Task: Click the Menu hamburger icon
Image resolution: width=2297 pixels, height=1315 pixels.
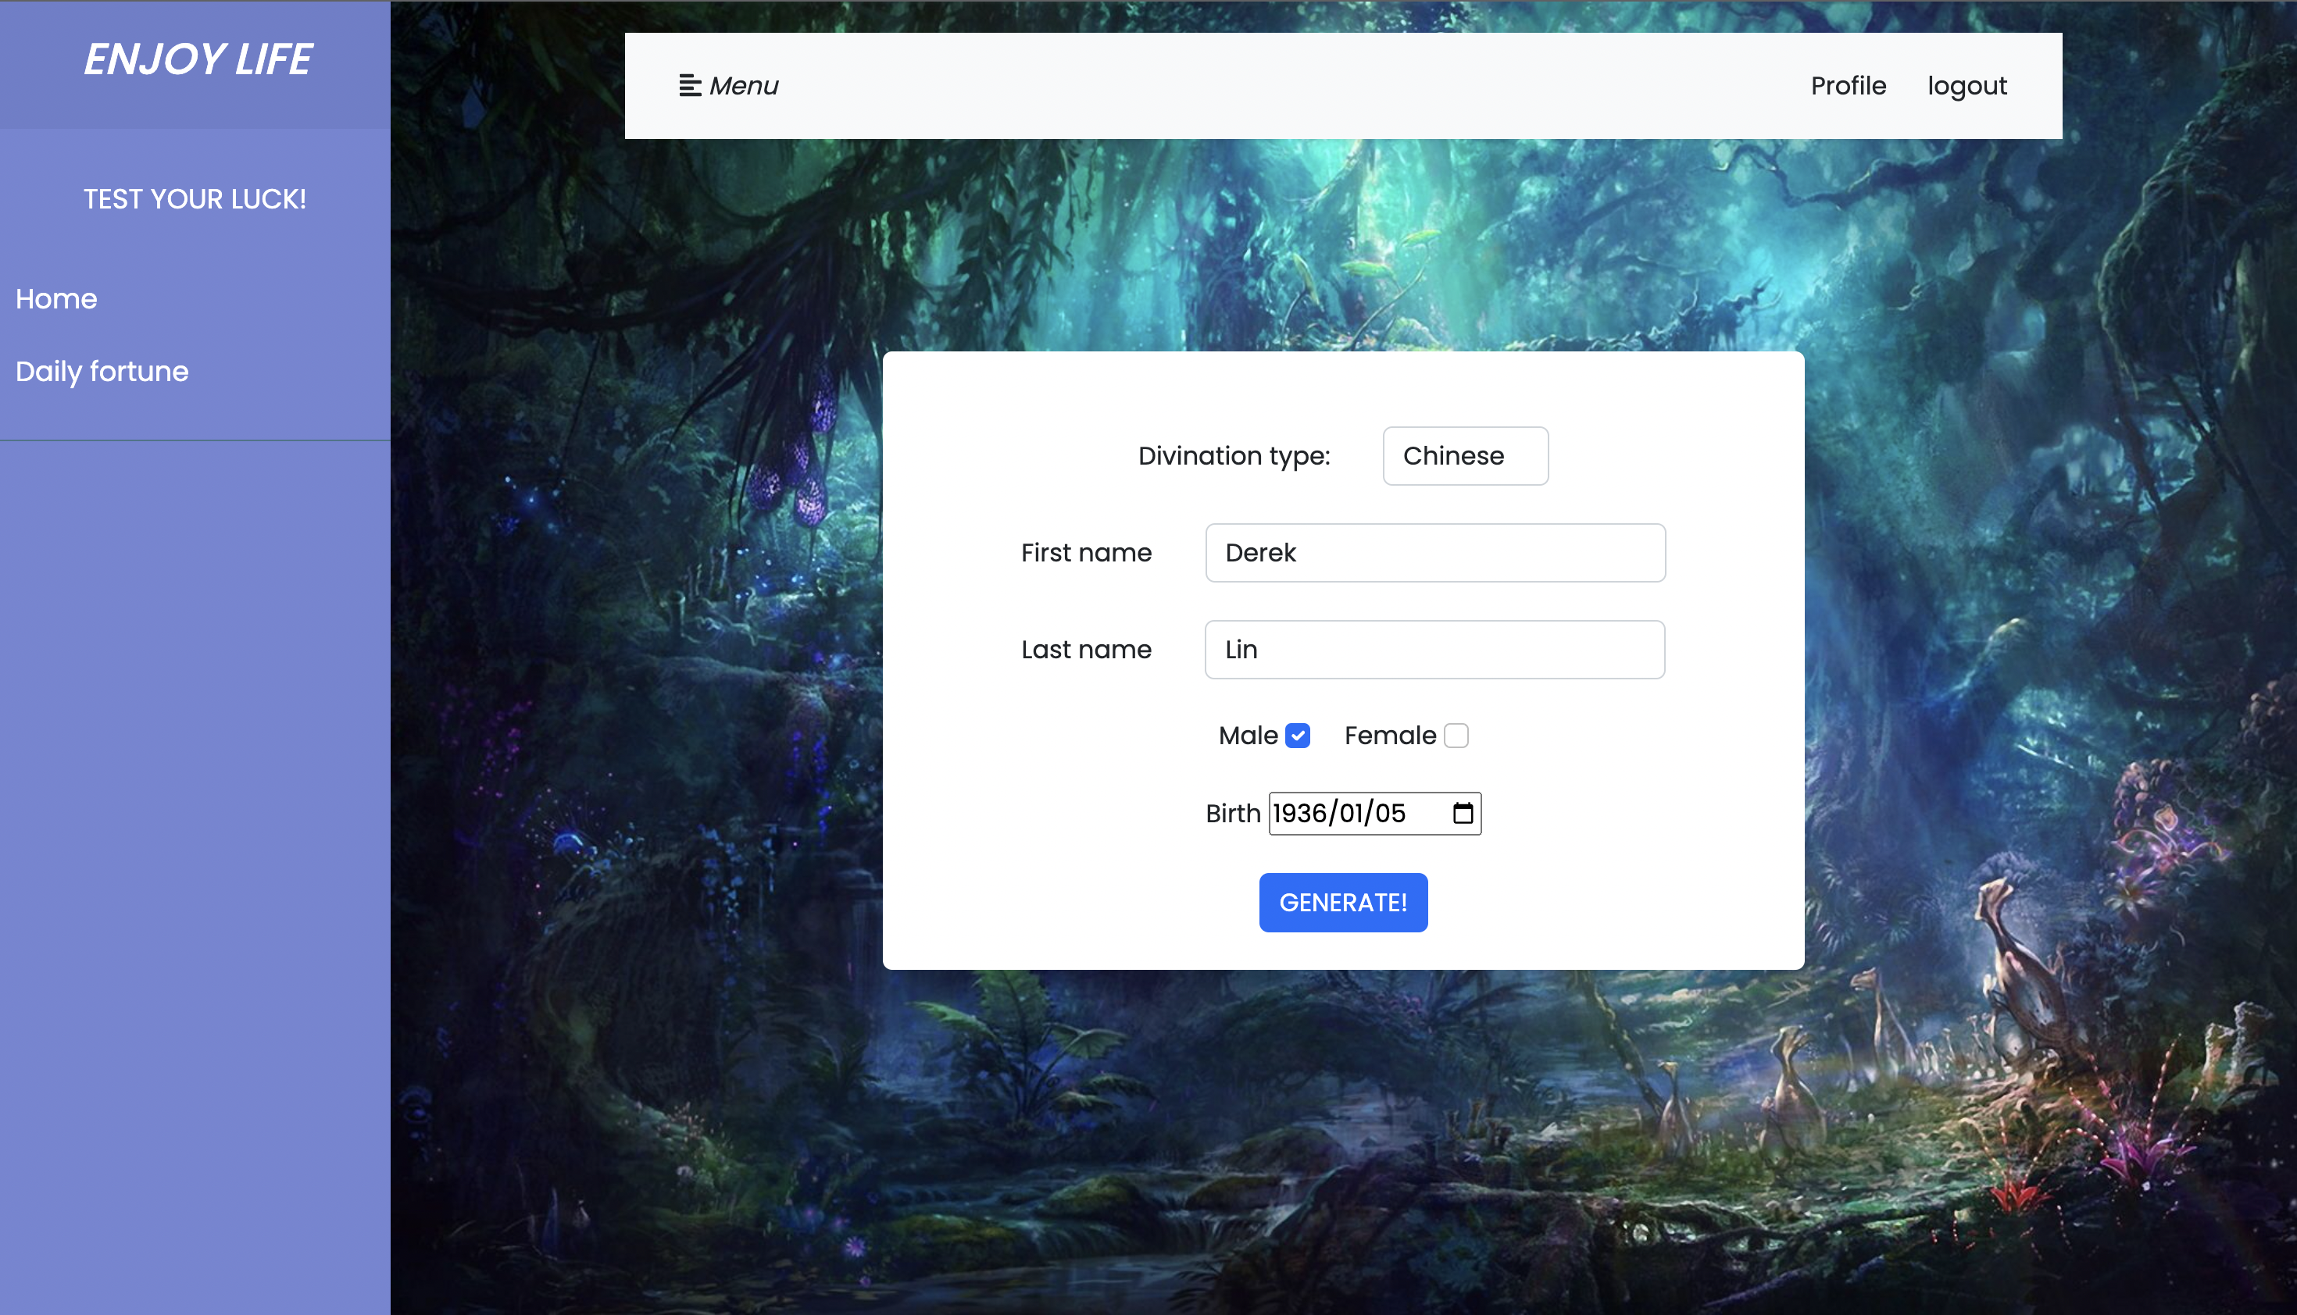Action: pos(689,86)
